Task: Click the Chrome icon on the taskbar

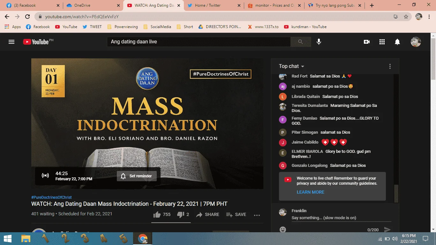Action: (x=143, y=239)
